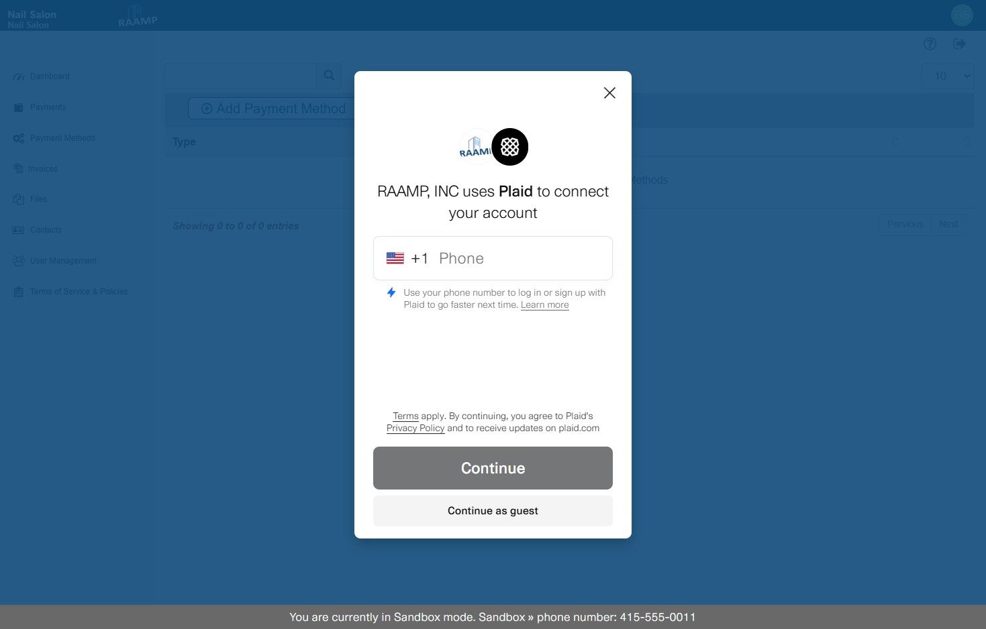Focus the Phone number input field

pyautogui.click(x=493, y=258)
